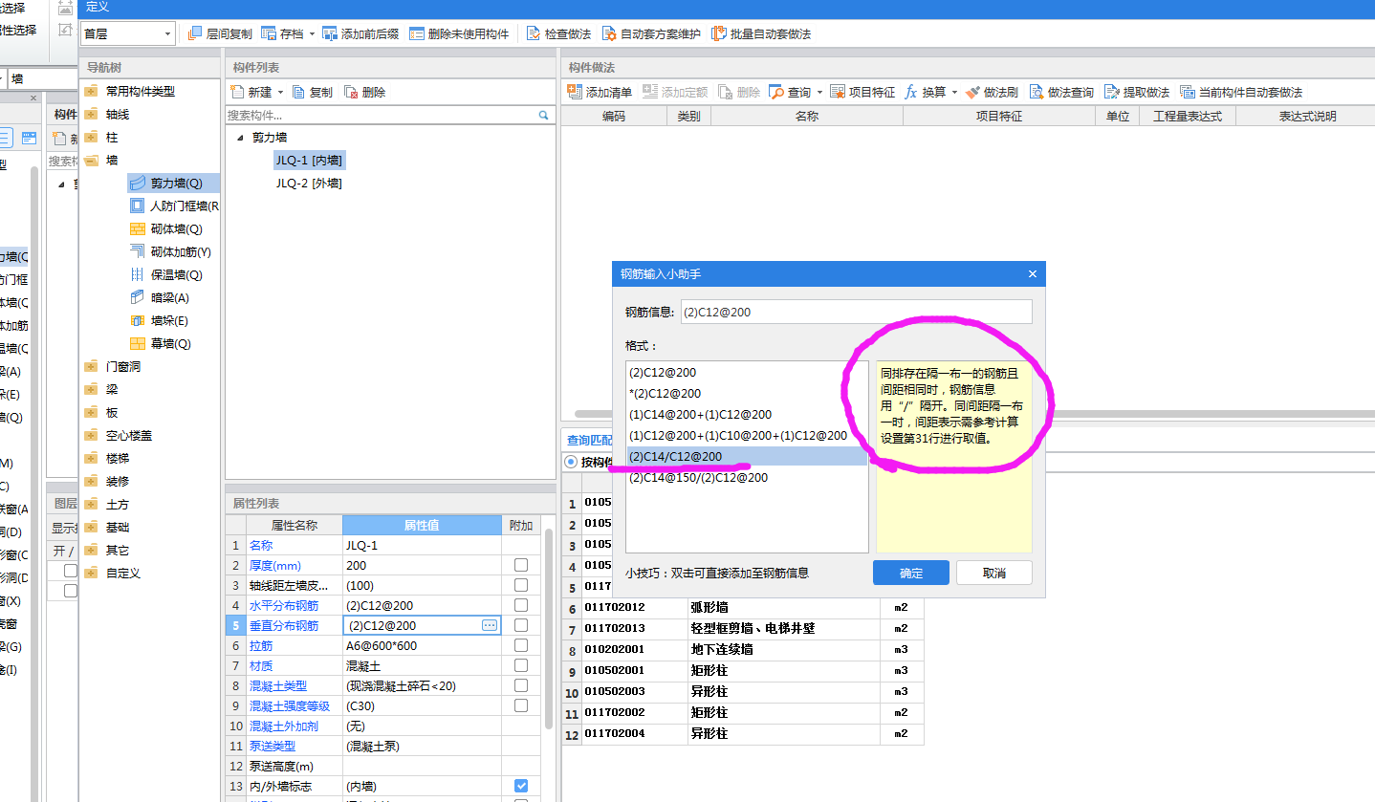Select format (1)C14@200+(1)C12@200 in list
Screen dimensions: 1375x802
tap(747, 414)
